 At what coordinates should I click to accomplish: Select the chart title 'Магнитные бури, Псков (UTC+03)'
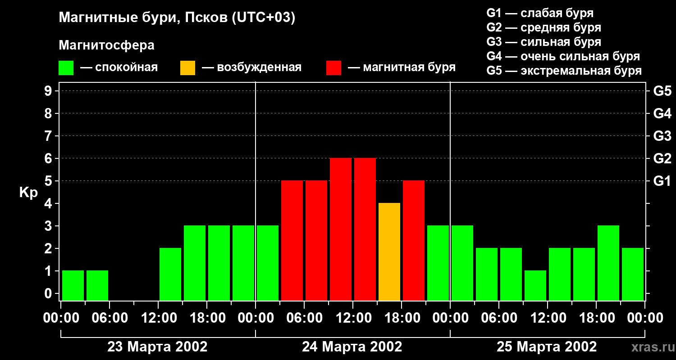coord(177,18)
